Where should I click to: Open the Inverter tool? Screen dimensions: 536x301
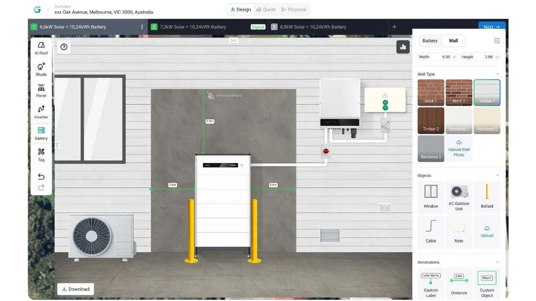pos(41,112)
